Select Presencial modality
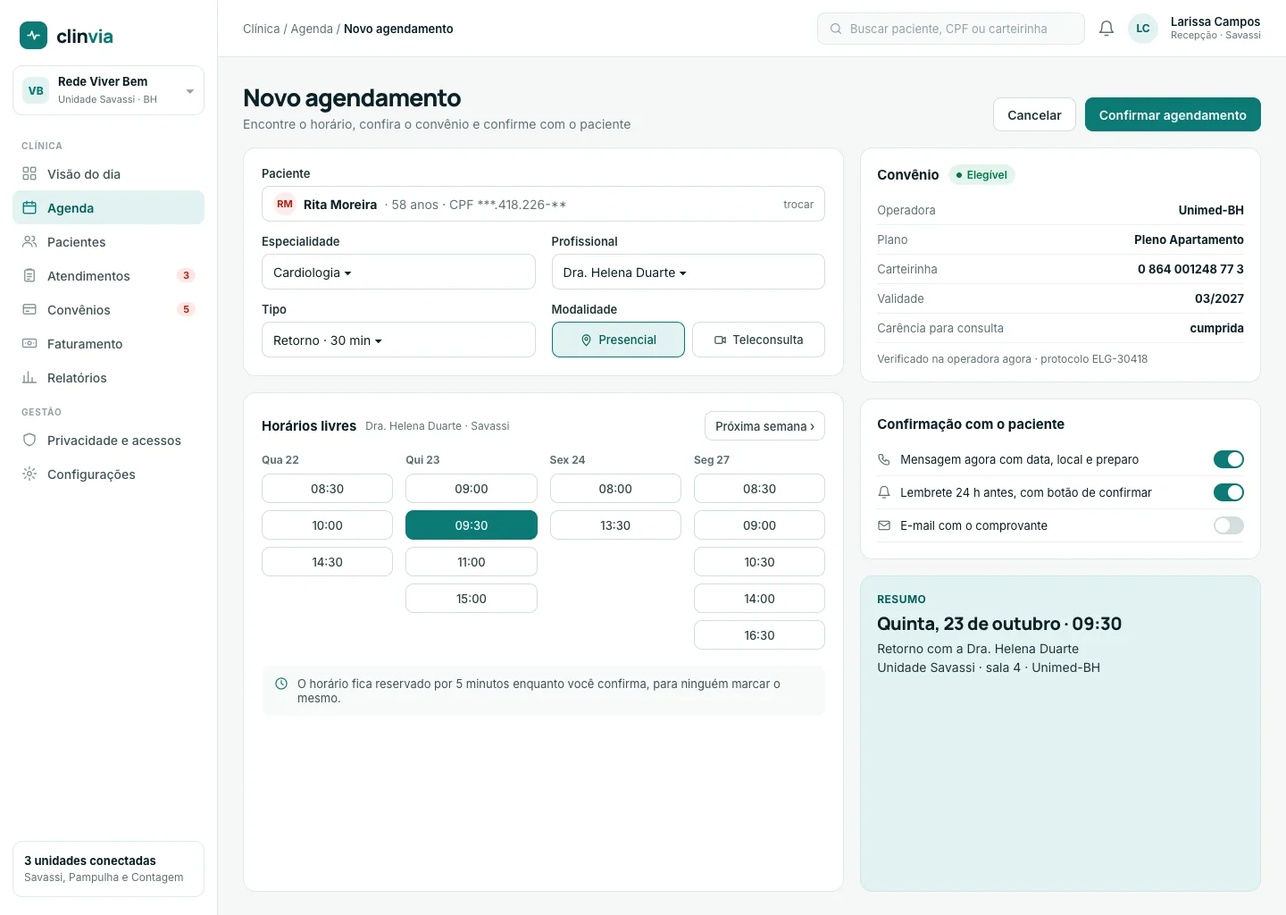The image size is (1286, 915). (x=618, y=340)
